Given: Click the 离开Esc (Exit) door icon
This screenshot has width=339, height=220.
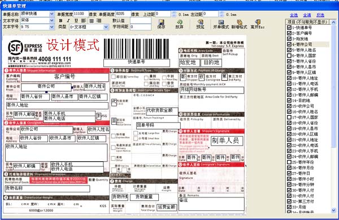Looking at the screenshot, I should click(258, 22).
